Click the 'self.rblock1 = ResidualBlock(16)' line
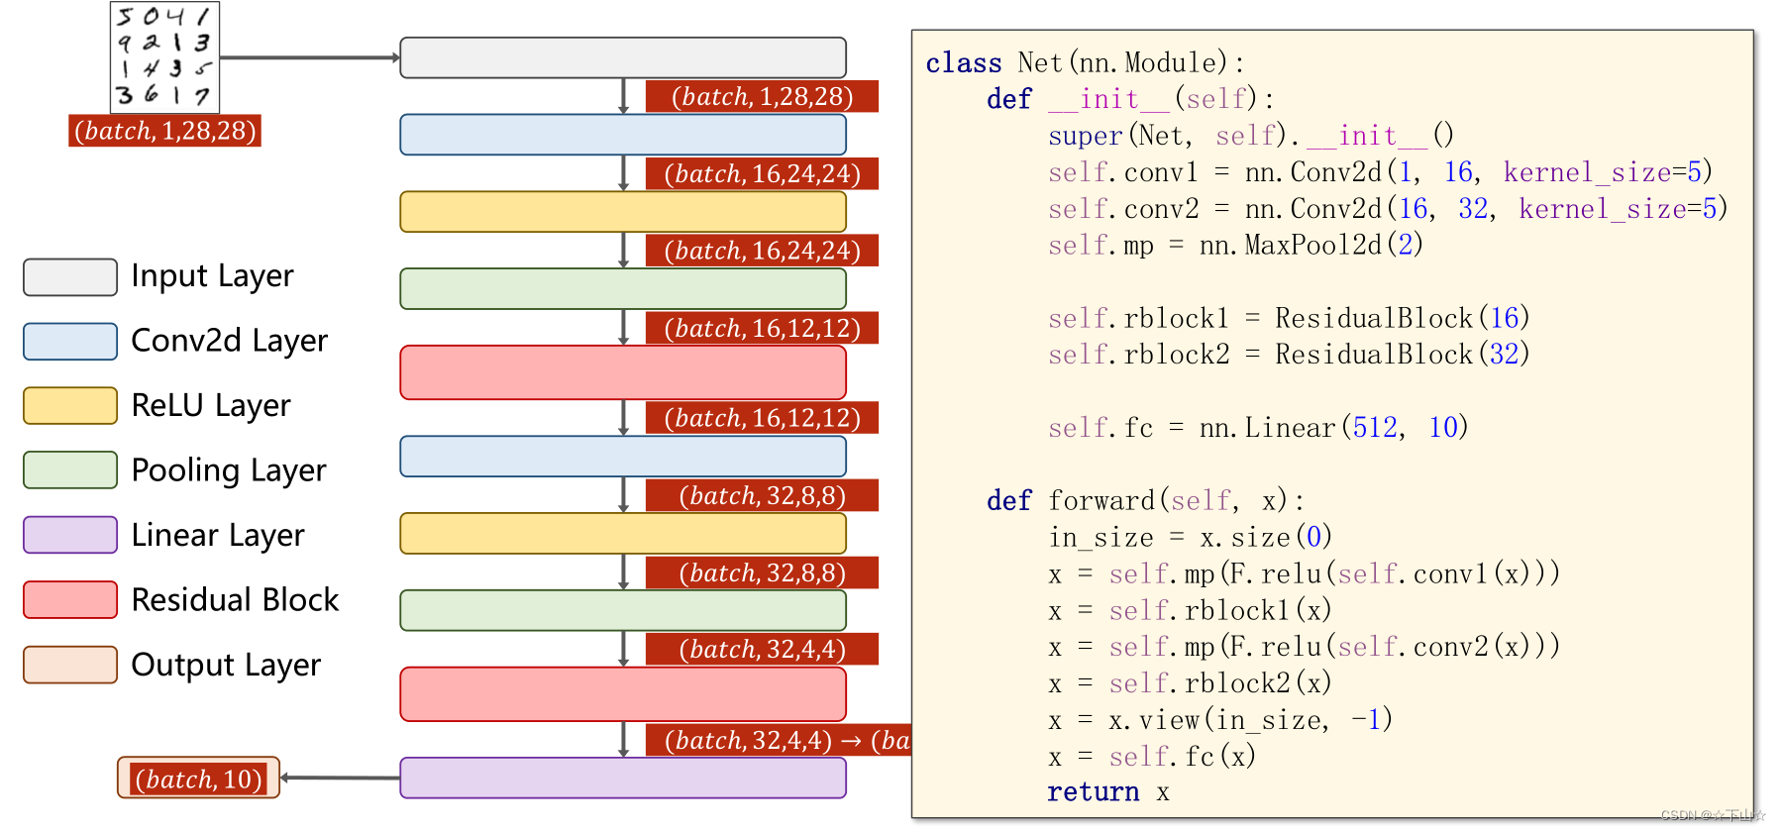 pyautogui.click(x=1290, y=319)
